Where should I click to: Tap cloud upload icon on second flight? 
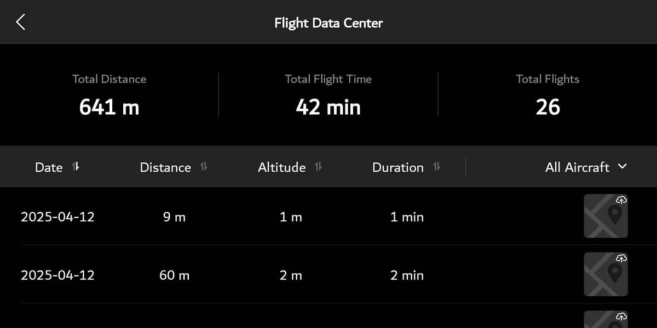coord(621,257)
